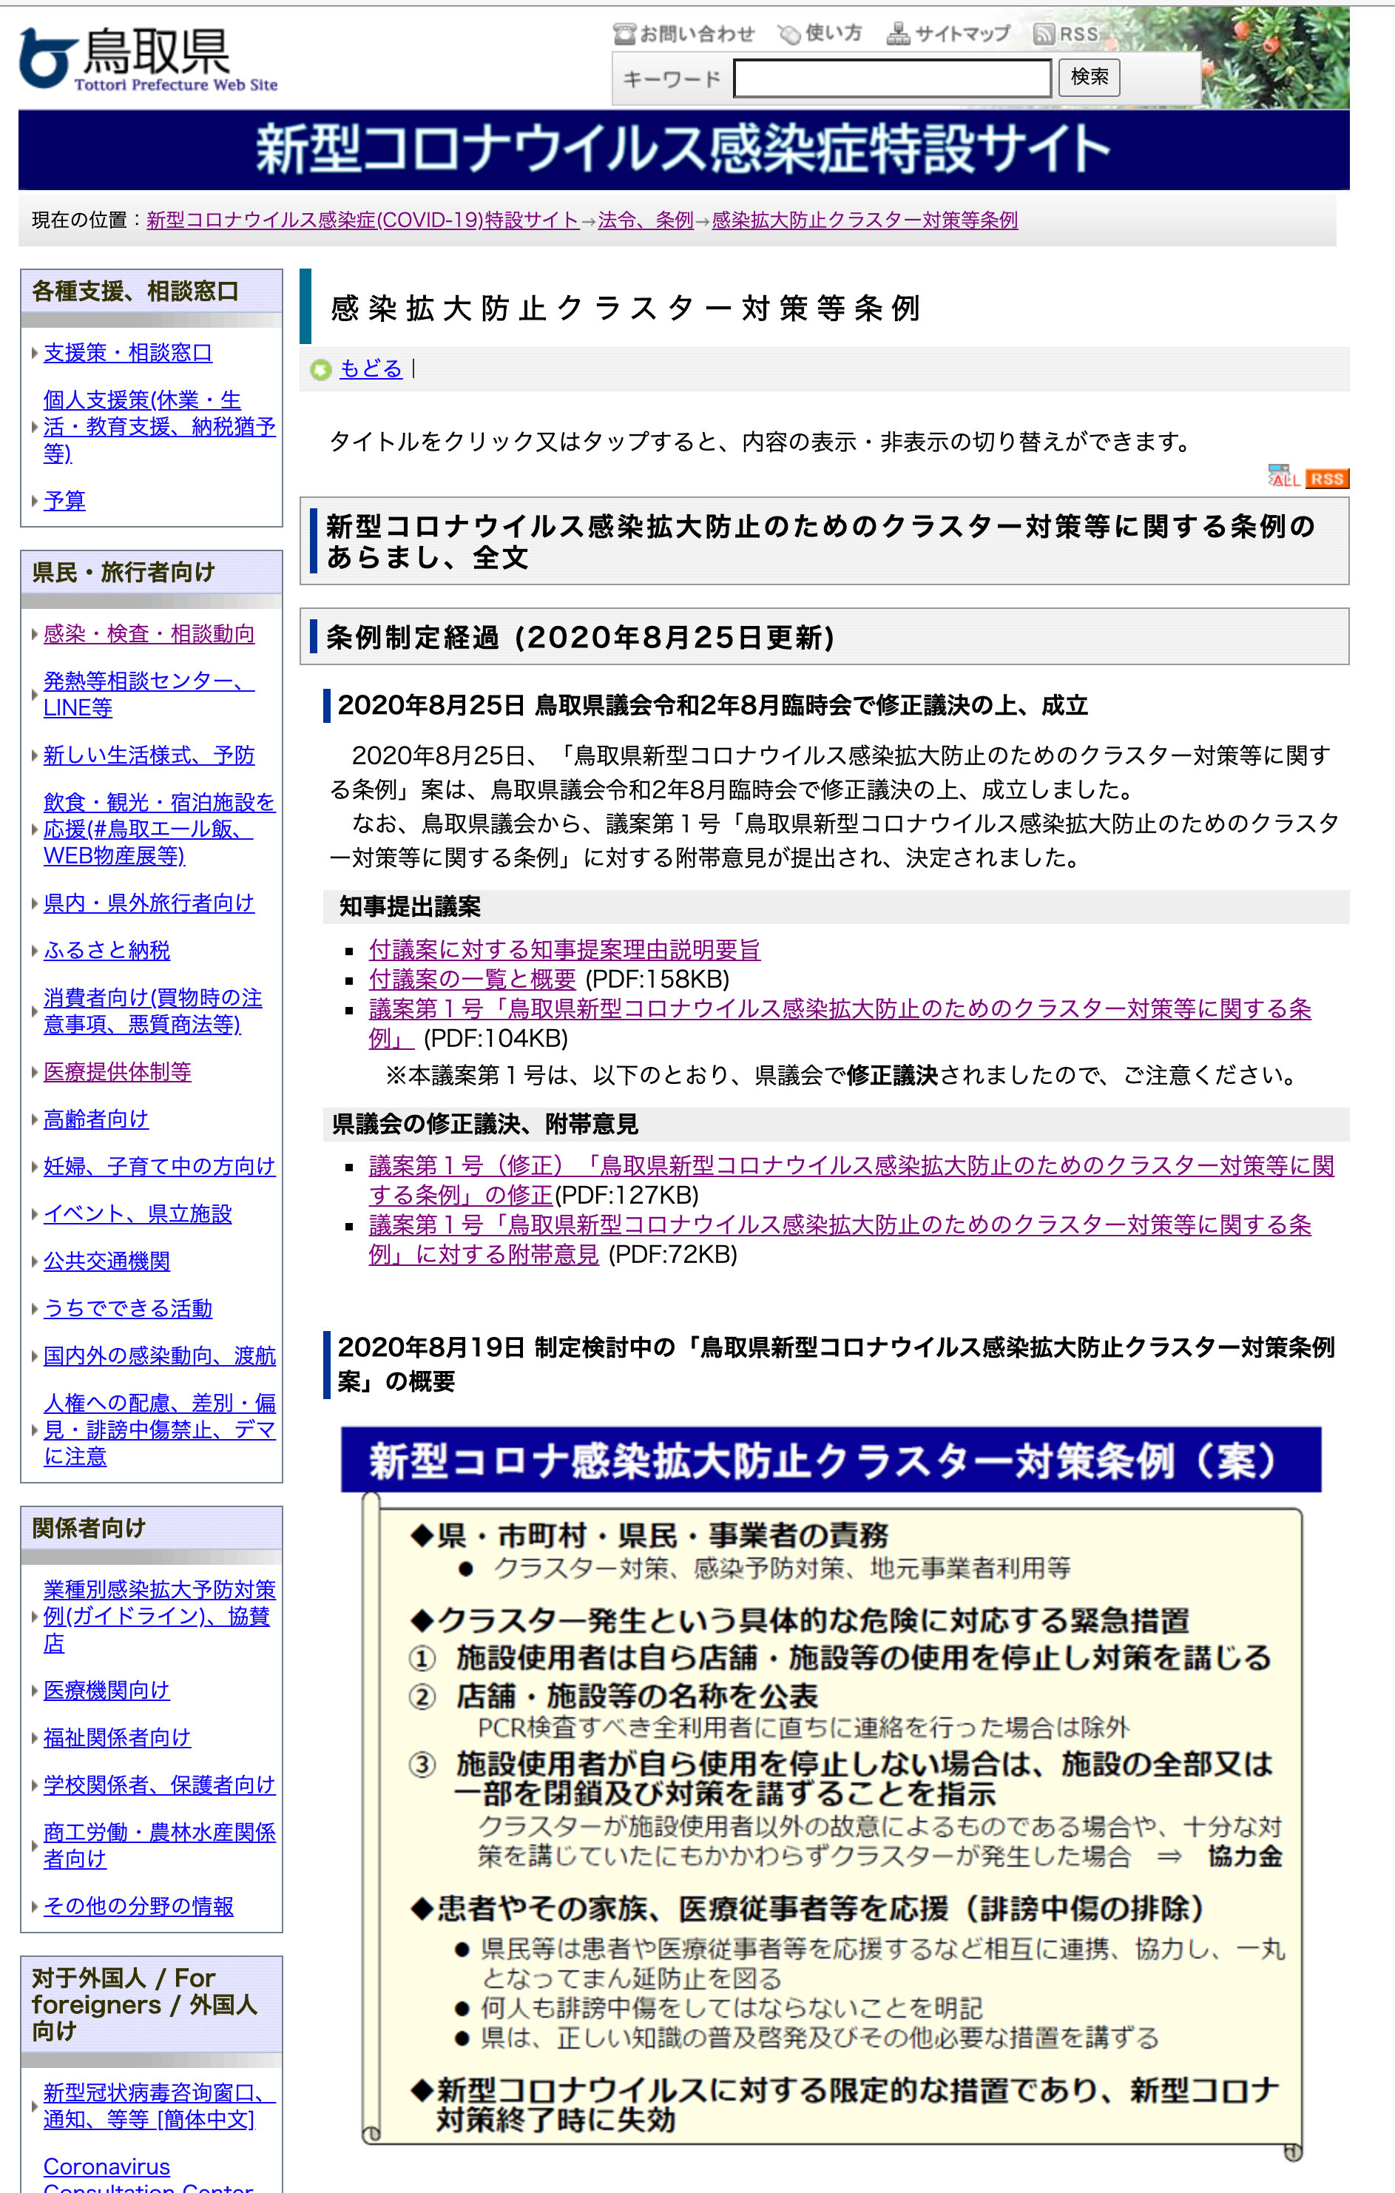
Task: Click 県民・旅行者向け sidebar heading
Action: [x=151, y=573]
